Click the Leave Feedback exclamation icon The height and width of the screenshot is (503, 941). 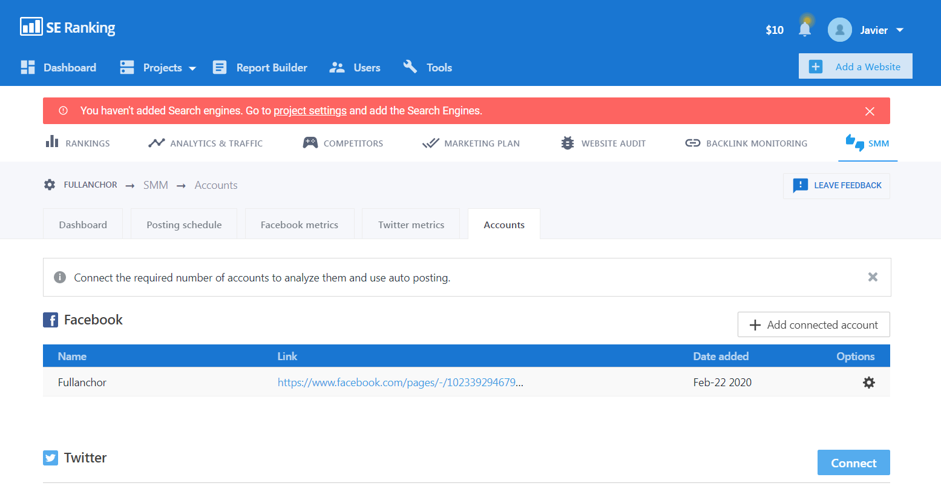tap(801, 185)
